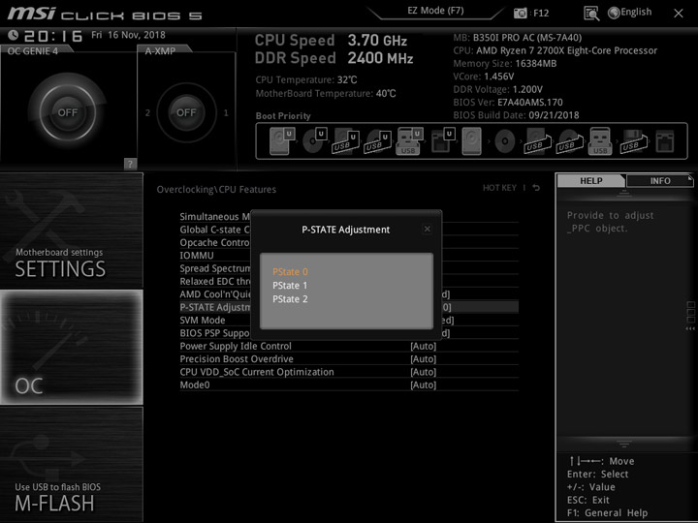Select Simultaneous Multi-Threading row

pos(215,217)
